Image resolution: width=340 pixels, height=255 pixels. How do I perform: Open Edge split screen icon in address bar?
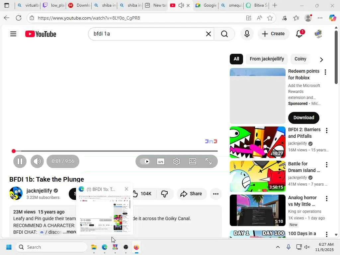tap(249, 18)
